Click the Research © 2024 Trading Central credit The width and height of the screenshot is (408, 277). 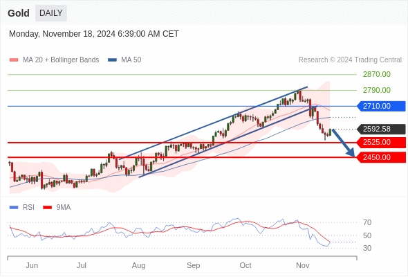click(x=350, y=60)
